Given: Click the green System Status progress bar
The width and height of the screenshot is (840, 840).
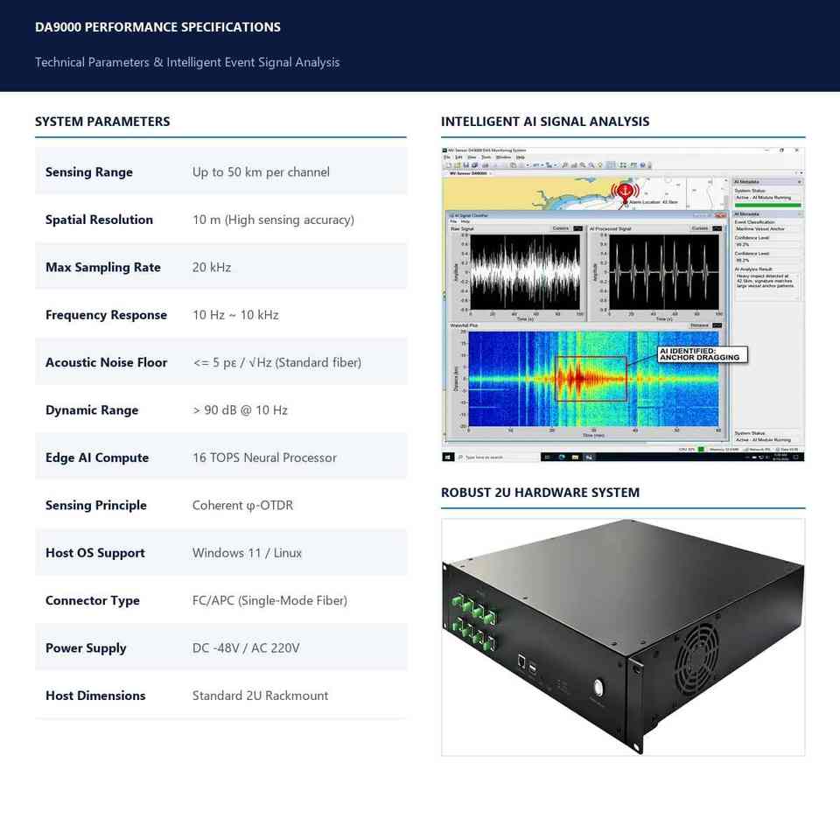Looking at the screenshot, I should point(767,205).
